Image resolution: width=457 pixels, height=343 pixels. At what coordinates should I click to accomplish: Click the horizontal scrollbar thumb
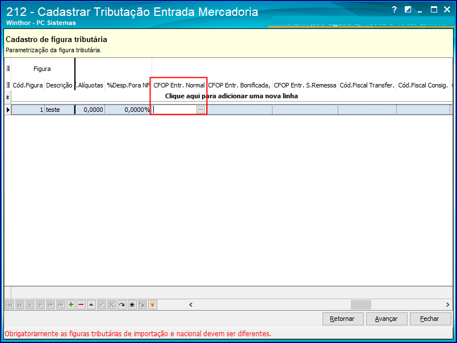(361, 305)
